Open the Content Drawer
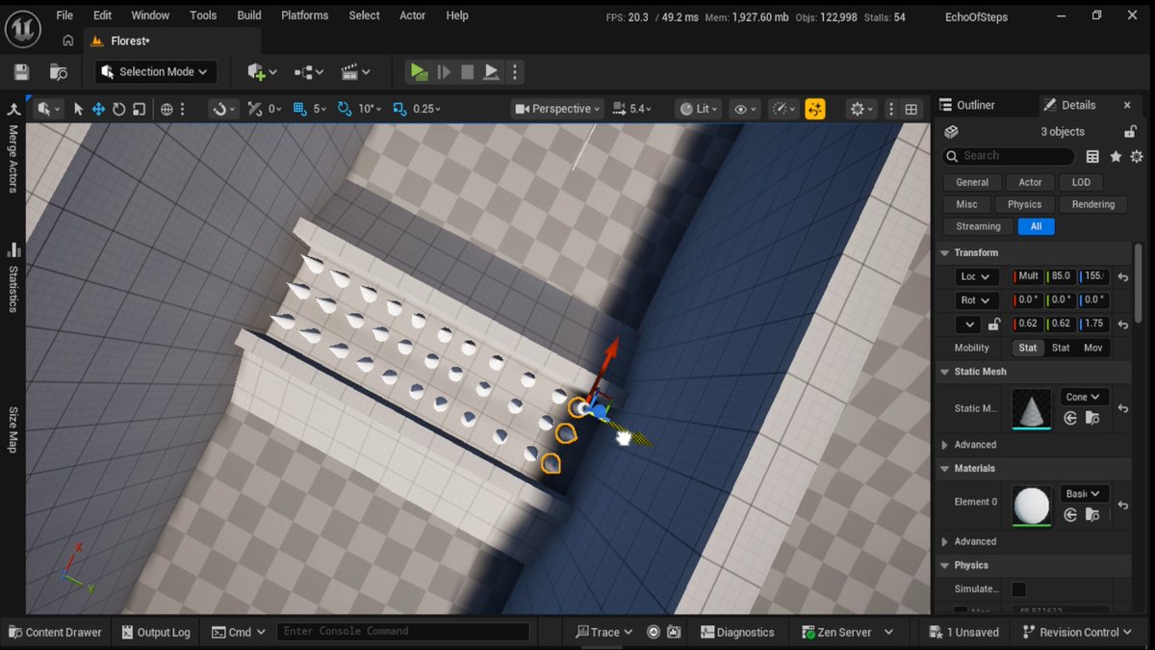The height and width of the screenshot is (650, 1155). 55,633
